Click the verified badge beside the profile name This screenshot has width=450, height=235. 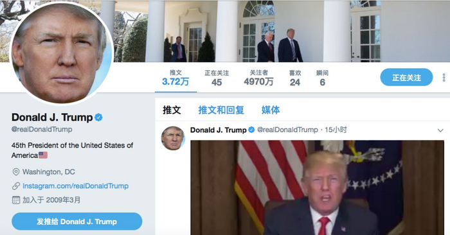pyautogui.click(x=98, y=118)
